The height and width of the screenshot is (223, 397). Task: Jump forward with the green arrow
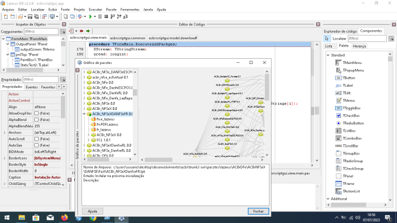pyautogui.click(x=88, y=31)
